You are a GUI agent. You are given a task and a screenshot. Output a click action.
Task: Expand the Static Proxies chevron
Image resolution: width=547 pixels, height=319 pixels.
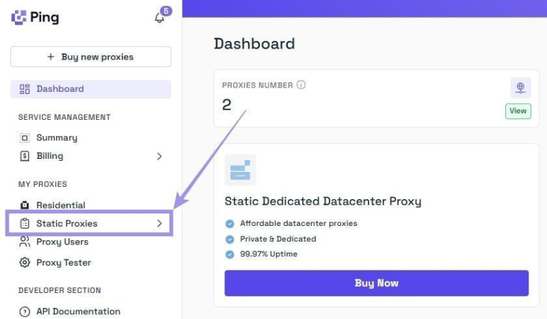click(159, 223)
